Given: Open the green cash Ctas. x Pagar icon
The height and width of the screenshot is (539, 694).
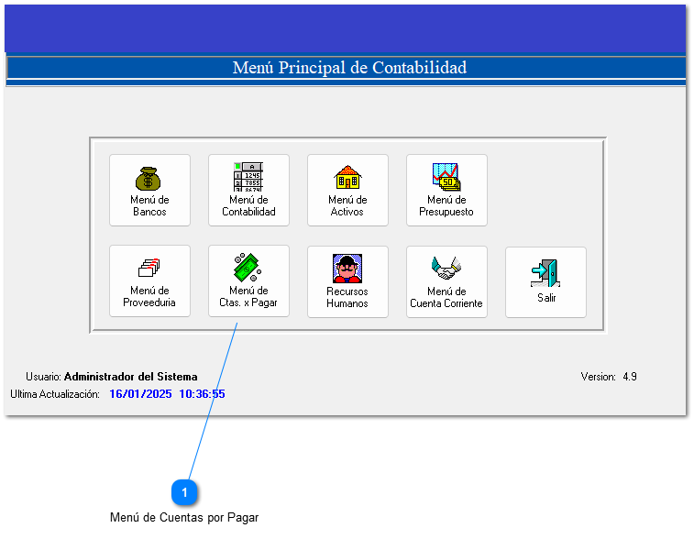Looking at the screenshot, I should coord(248,268).
